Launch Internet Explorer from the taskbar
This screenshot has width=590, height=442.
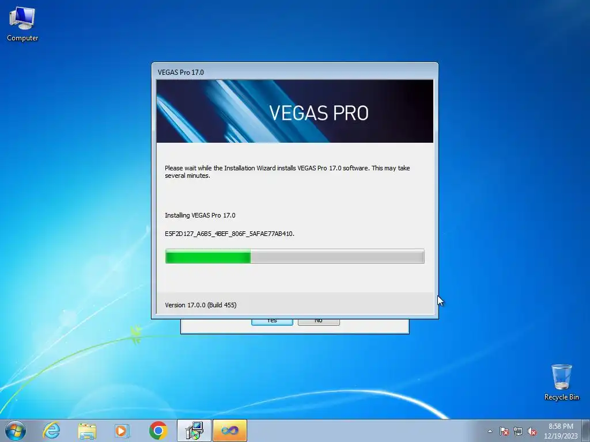point(51,430)
